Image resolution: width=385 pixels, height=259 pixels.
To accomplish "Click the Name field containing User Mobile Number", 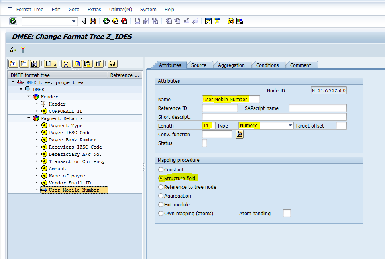I will click(x=231, y=99).
